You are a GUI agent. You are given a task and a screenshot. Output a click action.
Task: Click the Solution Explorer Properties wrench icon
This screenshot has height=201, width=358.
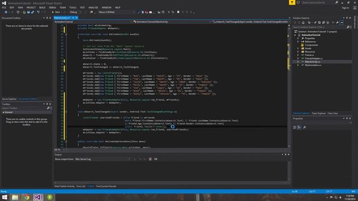pos(337,22)
